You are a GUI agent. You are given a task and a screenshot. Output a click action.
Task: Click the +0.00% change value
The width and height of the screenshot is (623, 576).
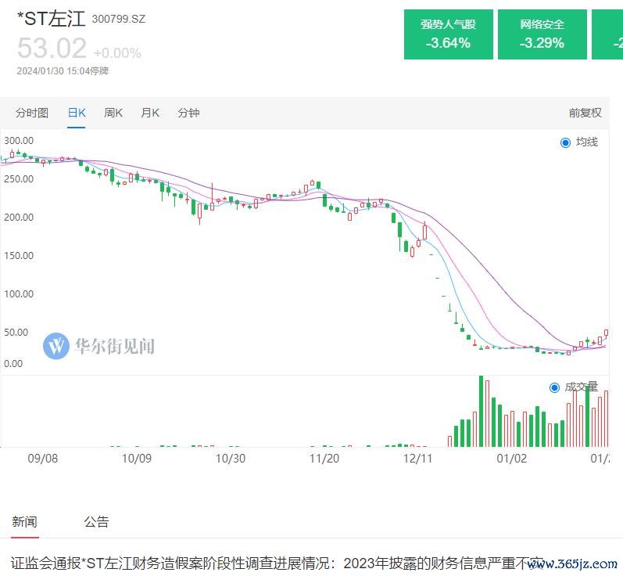tap(117, 53)
